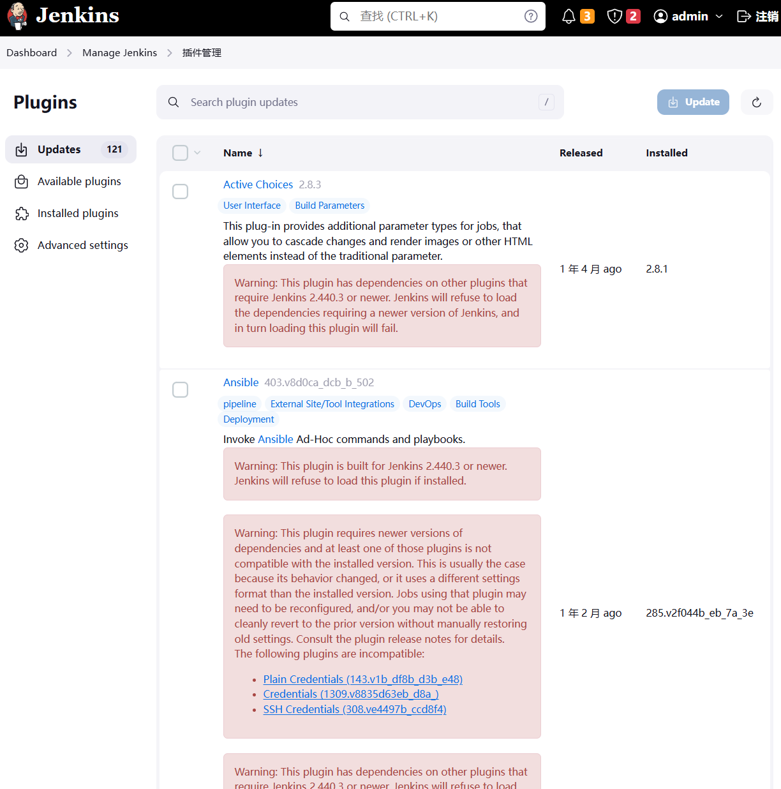Open the Ansible plugin title link

click(x=241, y=382)
